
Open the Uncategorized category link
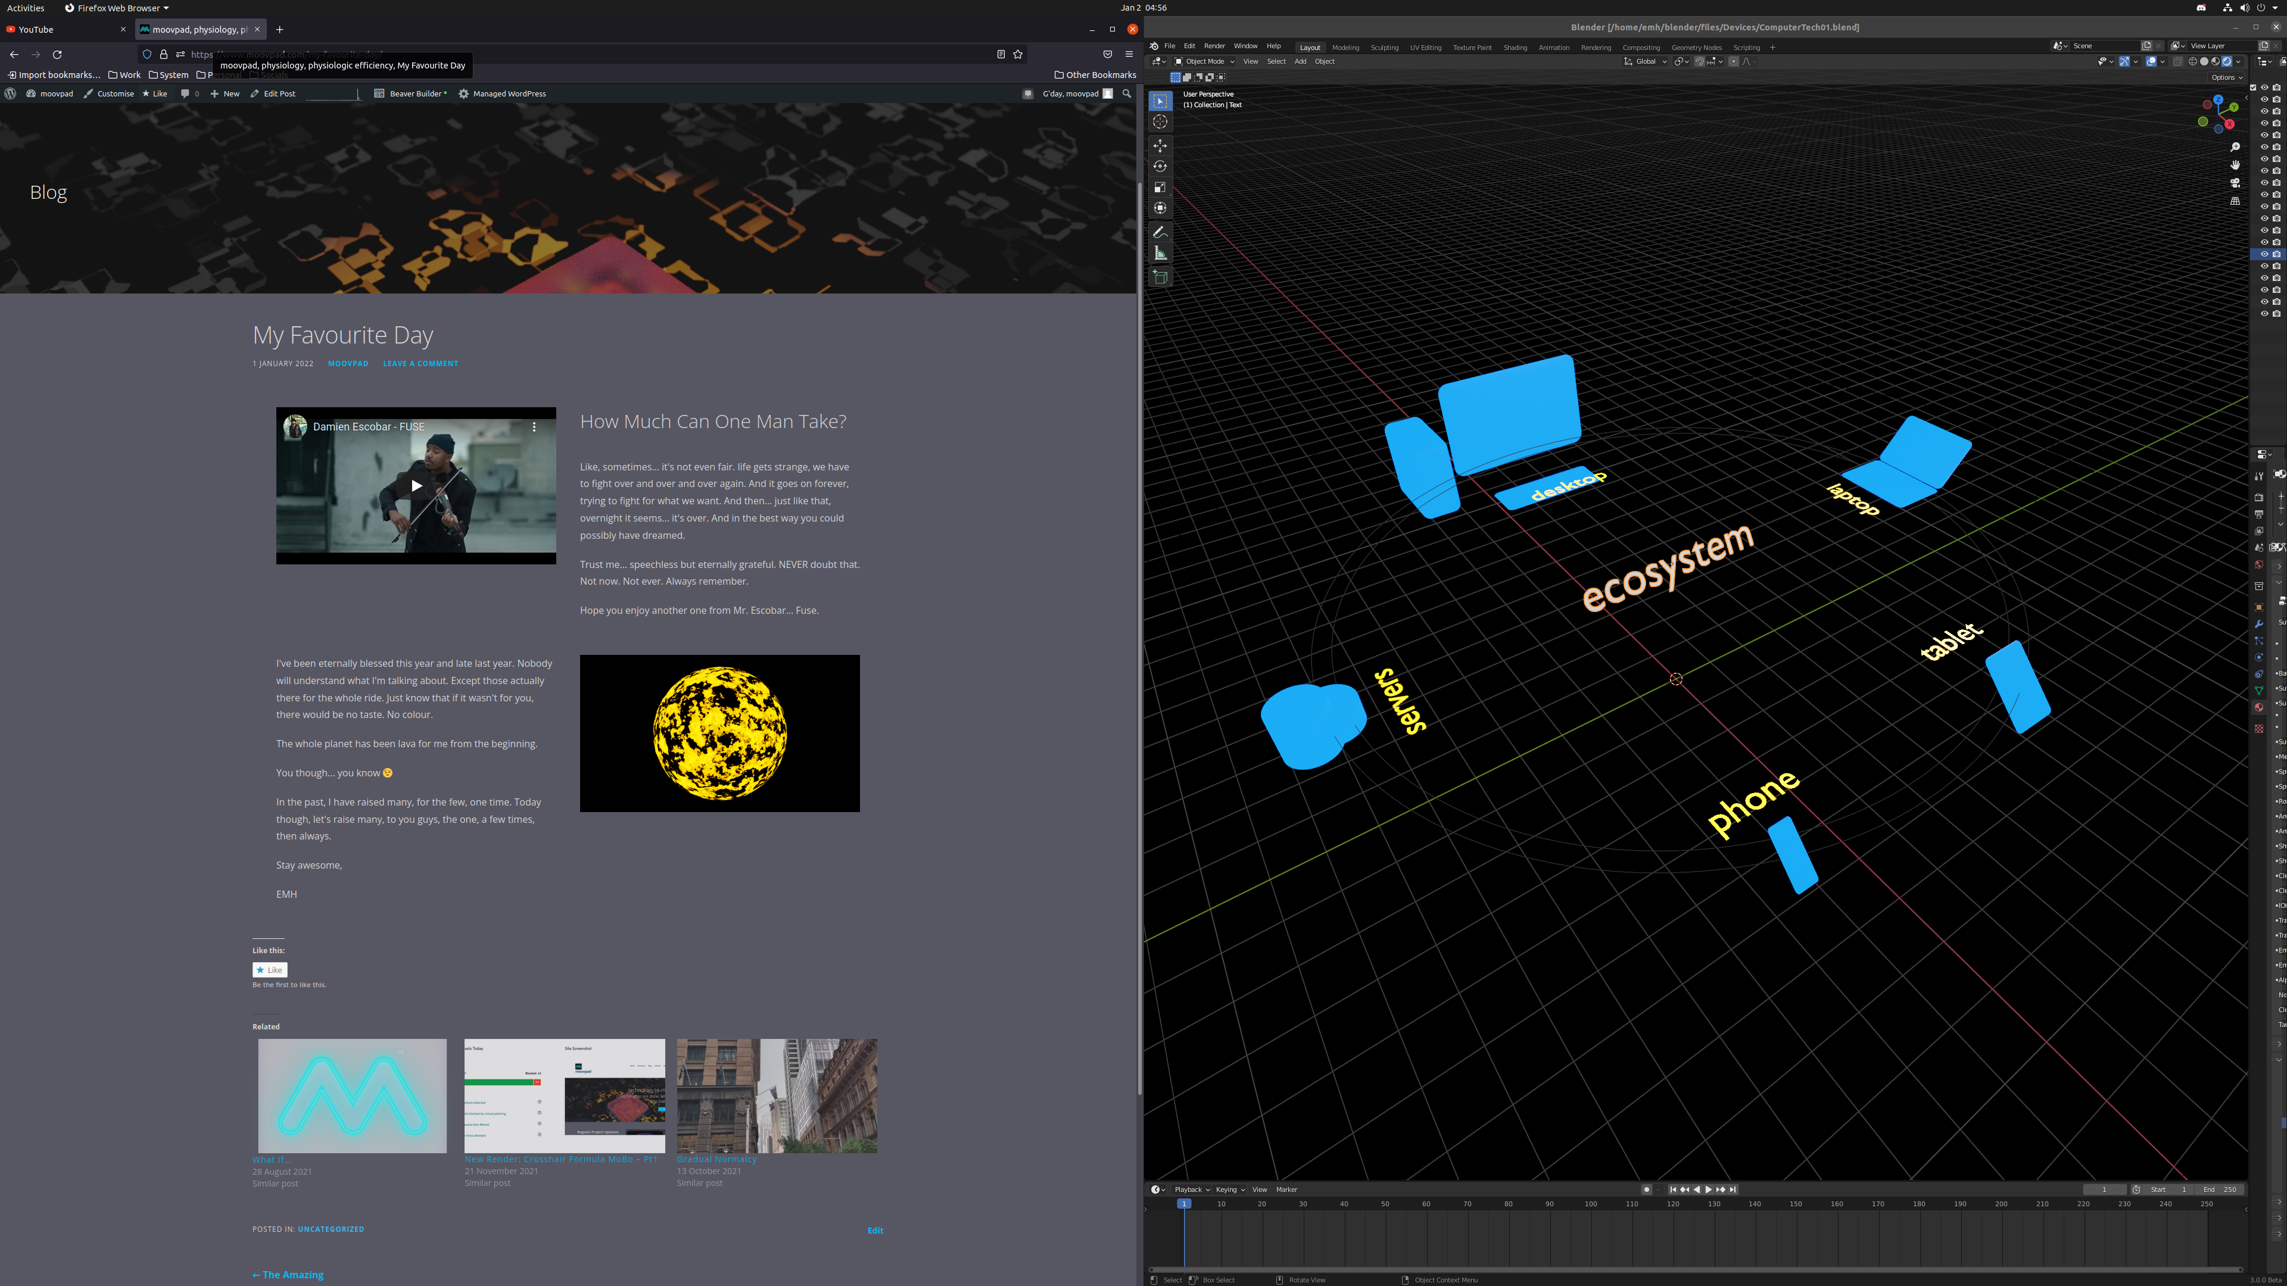[x=331, y=1229]
